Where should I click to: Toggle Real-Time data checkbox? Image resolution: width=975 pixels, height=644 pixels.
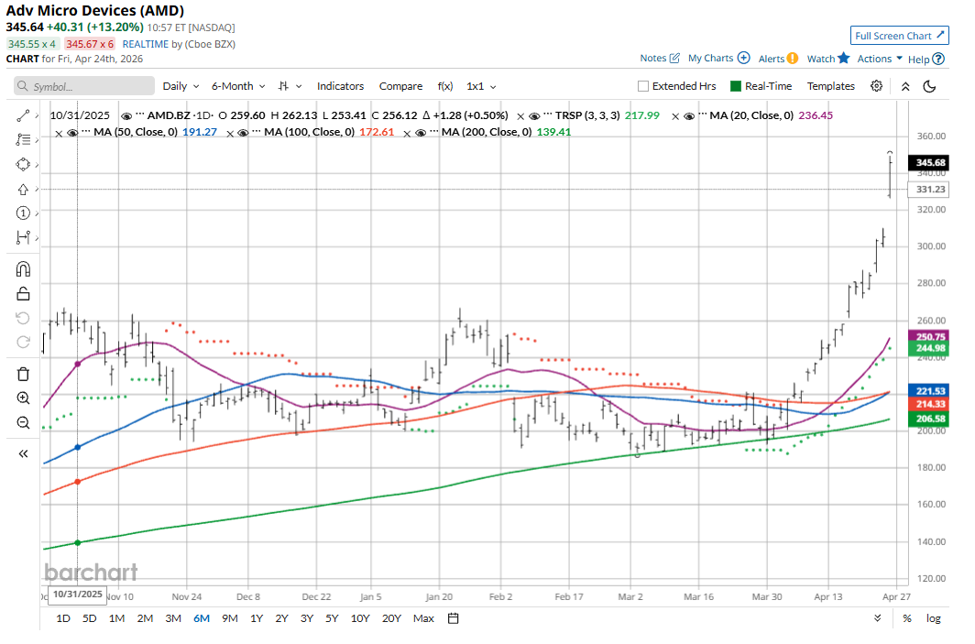[736, 86]
